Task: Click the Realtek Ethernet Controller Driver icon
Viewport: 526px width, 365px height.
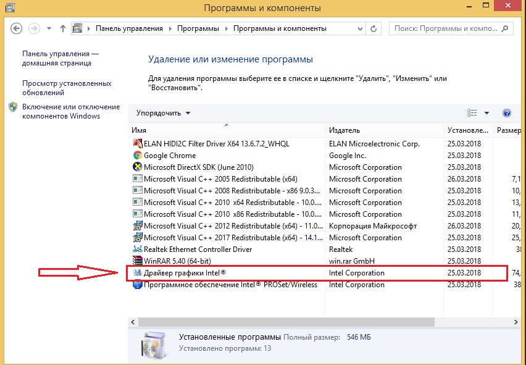Action: pyautogui.click(x=138, y=250)
